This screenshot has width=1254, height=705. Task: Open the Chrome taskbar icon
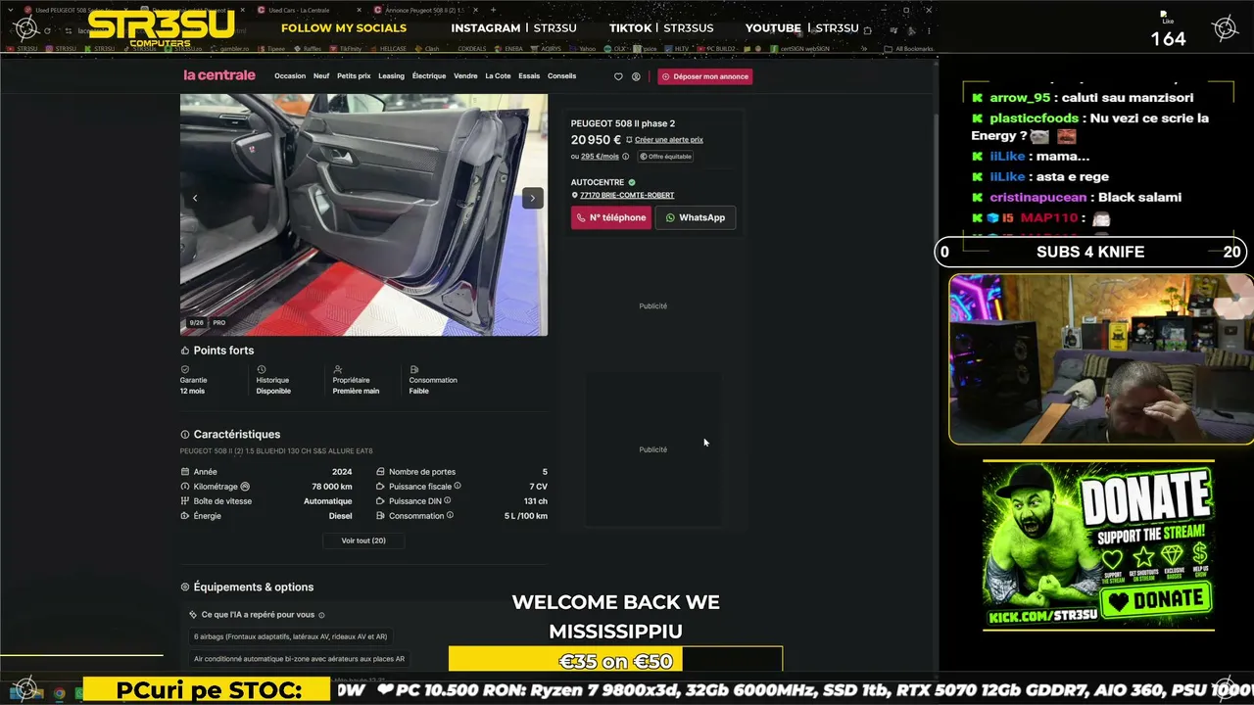coord(60,693)
